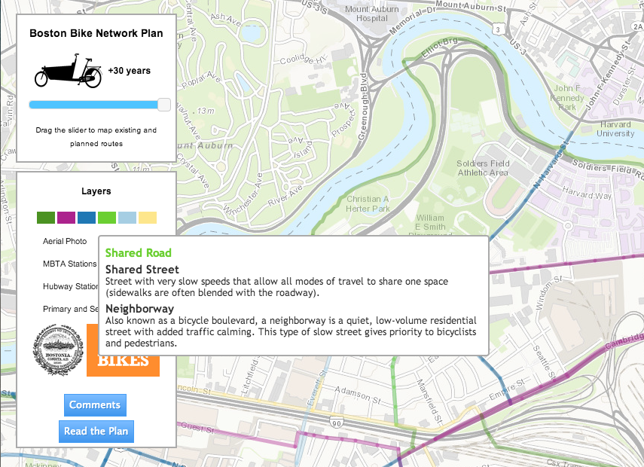Image resolution: width=644 pixels, height=467 pixels.
Task: Click the Neighborway heading in tooltip
Action: pyautogui.click(x=139, y=309)
